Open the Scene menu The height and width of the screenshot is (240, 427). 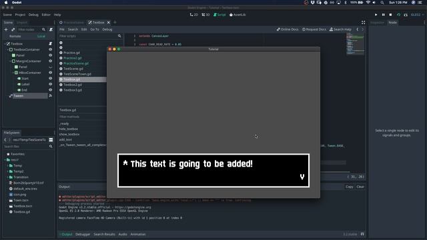click(x=7, y=15)
